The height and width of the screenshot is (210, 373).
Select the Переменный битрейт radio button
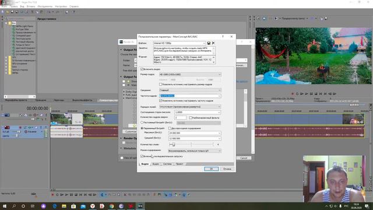pyautogui.click(x=142, y=128)
